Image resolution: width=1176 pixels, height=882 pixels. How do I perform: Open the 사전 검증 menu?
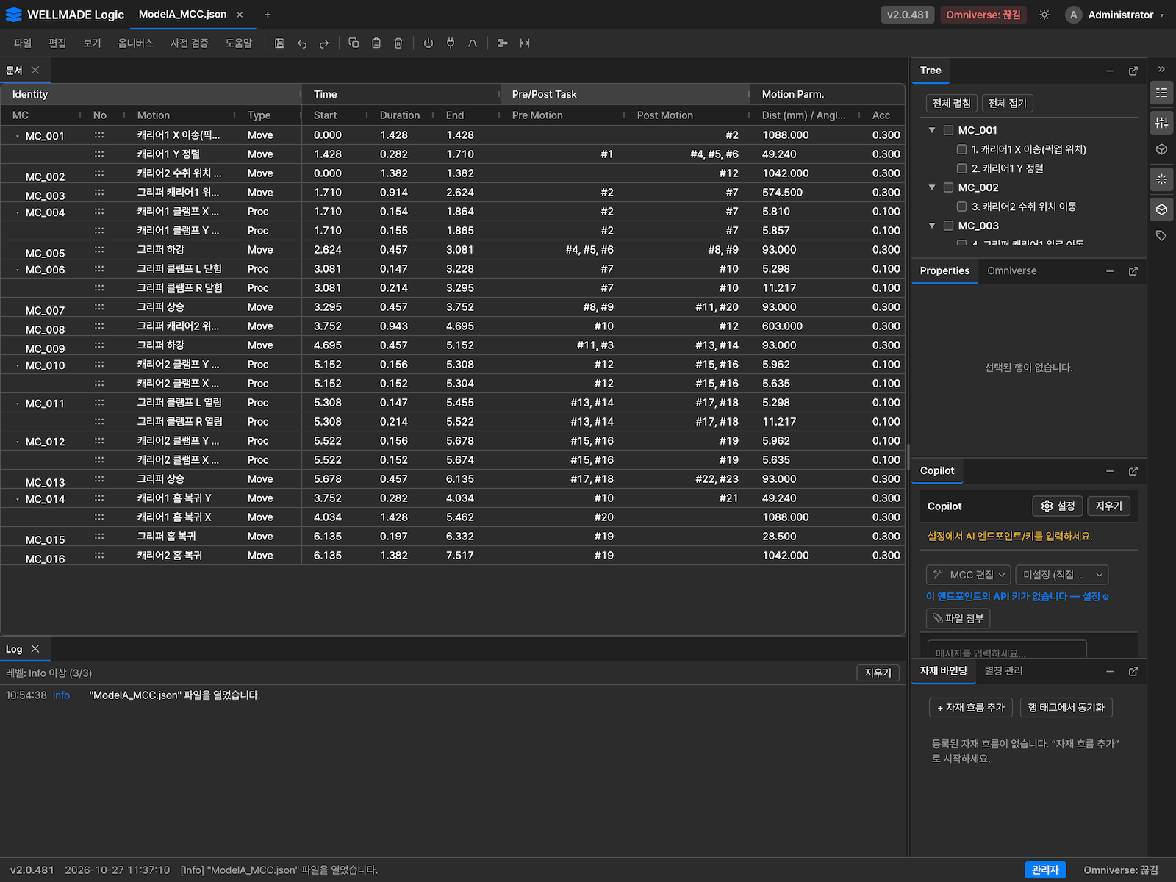pyautogui.click(x=190, y=43)
